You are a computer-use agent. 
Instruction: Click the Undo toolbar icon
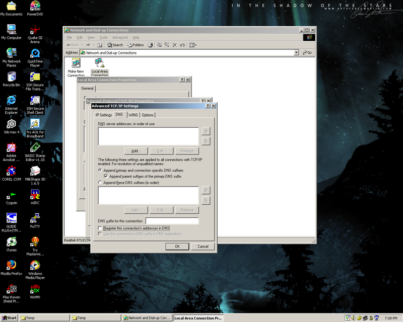(x=182, y=45)
